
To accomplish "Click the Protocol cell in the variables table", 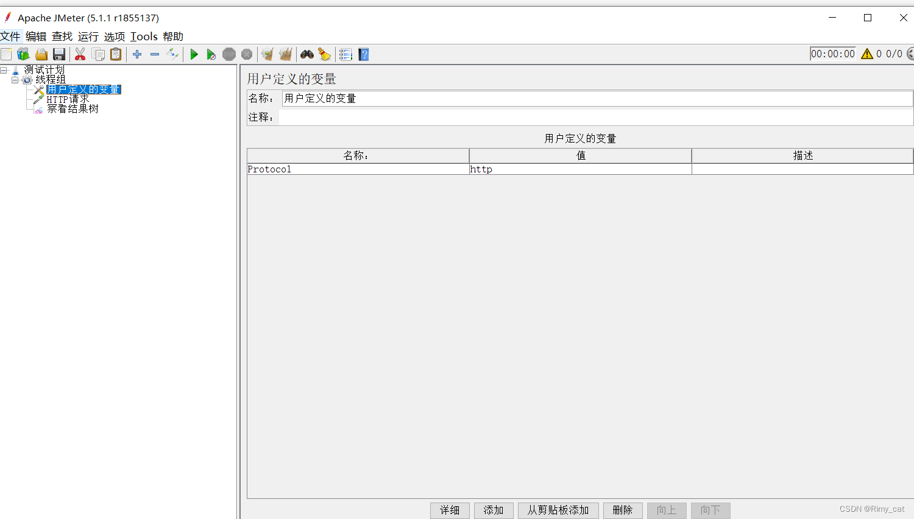I will (x=358, y=169).
